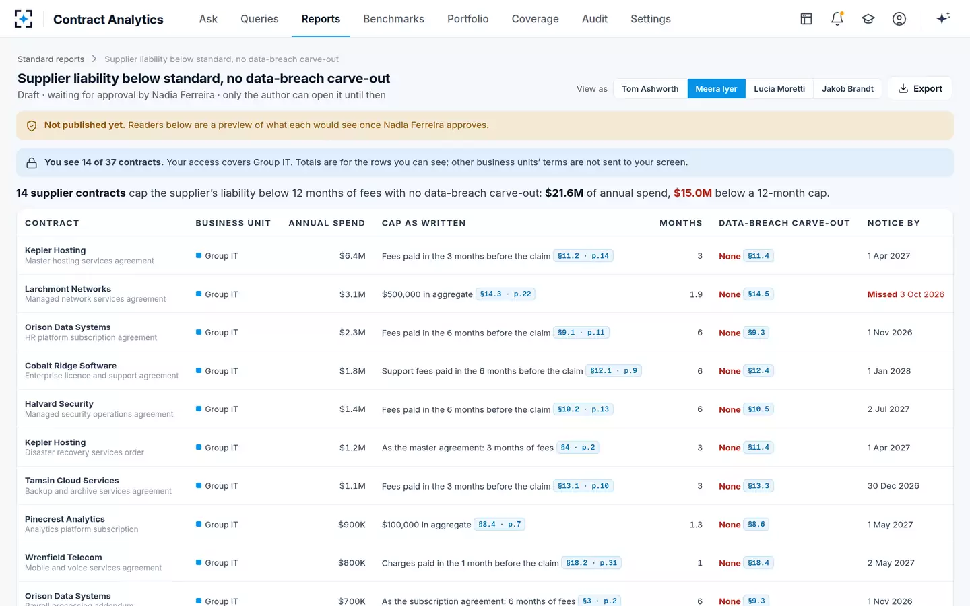Screen dimensions: 970x606
Task: Sort by the Annual Spend column header
Action: pos(327,223)
